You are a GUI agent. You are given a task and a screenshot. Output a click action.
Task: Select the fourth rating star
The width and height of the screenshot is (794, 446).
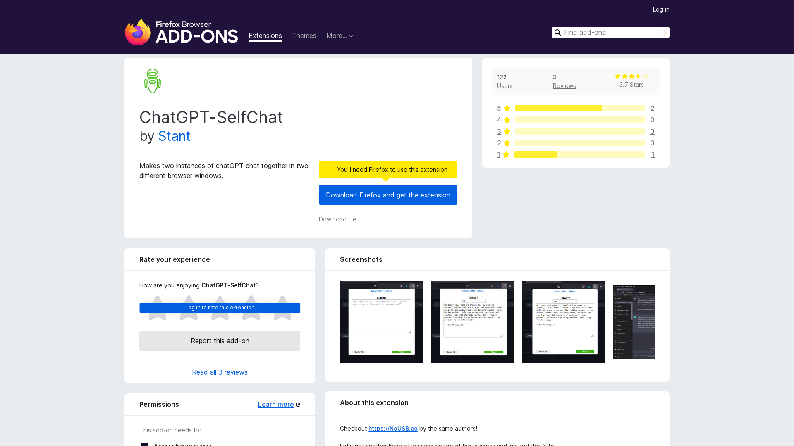[251, 308]
